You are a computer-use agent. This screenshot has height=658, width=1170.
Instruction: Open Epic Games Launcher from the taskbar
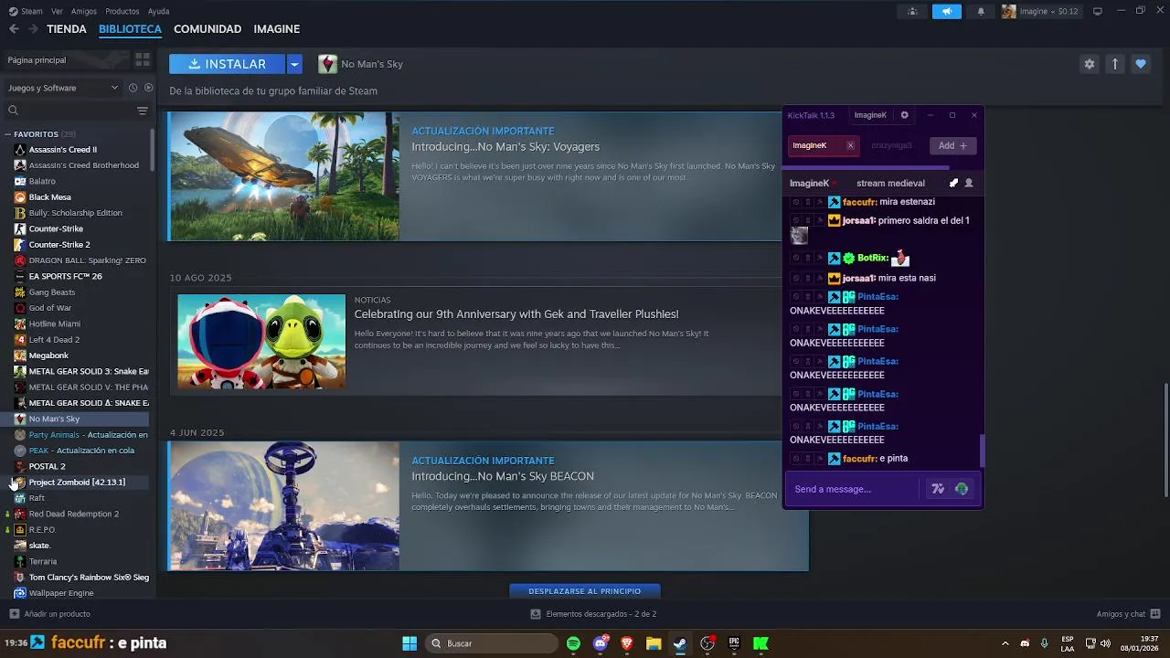pyautogui.click(x=734, y=643)
